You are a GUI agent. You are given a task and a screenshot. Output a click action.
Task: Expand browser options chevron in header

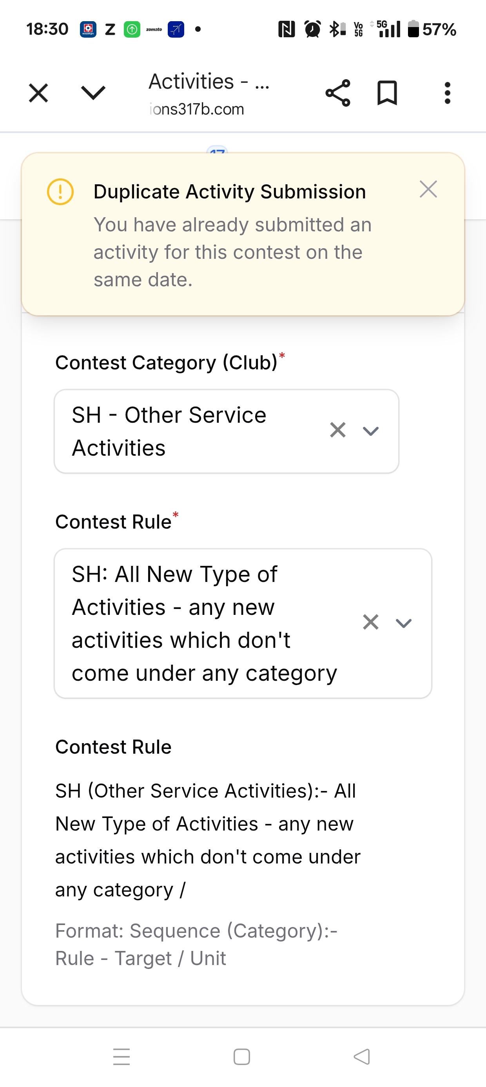pos(93,93)
